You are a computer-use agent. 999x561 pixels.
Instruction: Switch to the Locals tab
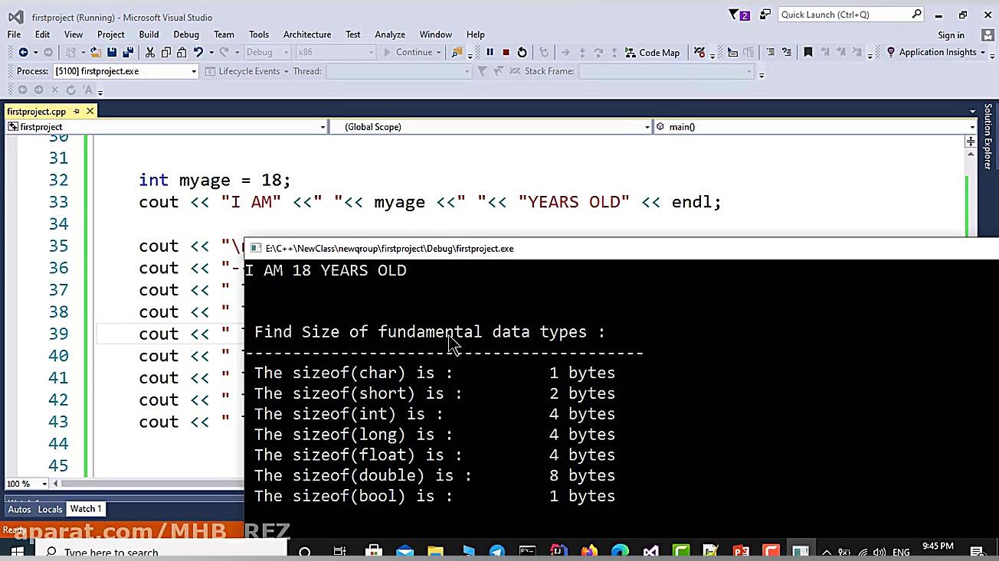pyautogui.click(x=50, y=509)
